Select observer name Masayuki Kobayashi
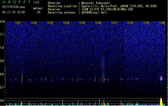The height and width of the screenshot is (106, 168). pos(96,3)
